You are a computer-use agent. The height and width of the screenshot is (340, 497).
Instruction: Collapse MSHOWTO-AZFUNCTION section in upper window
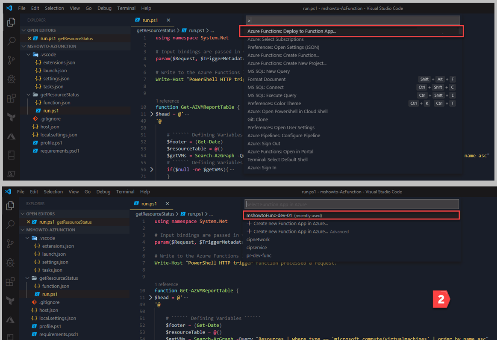pos(24,46)
